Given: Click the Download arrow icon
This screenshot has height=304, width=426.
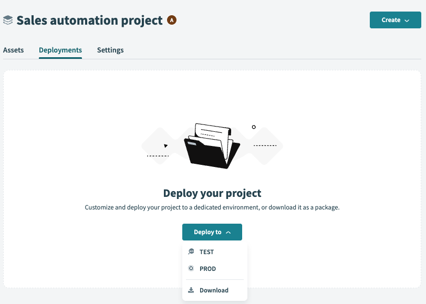Looking at the screenshot, I should pos(191,290).
